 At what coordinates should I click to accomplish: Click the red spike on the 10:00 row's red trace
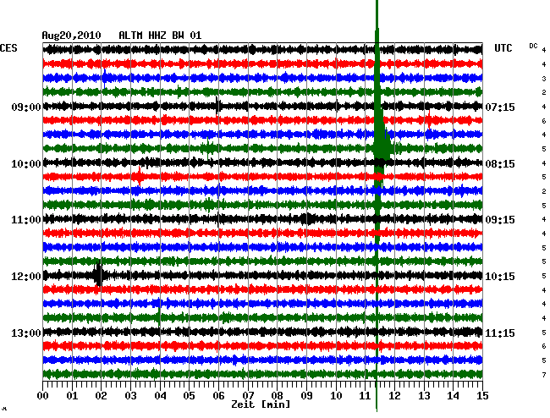140,176
